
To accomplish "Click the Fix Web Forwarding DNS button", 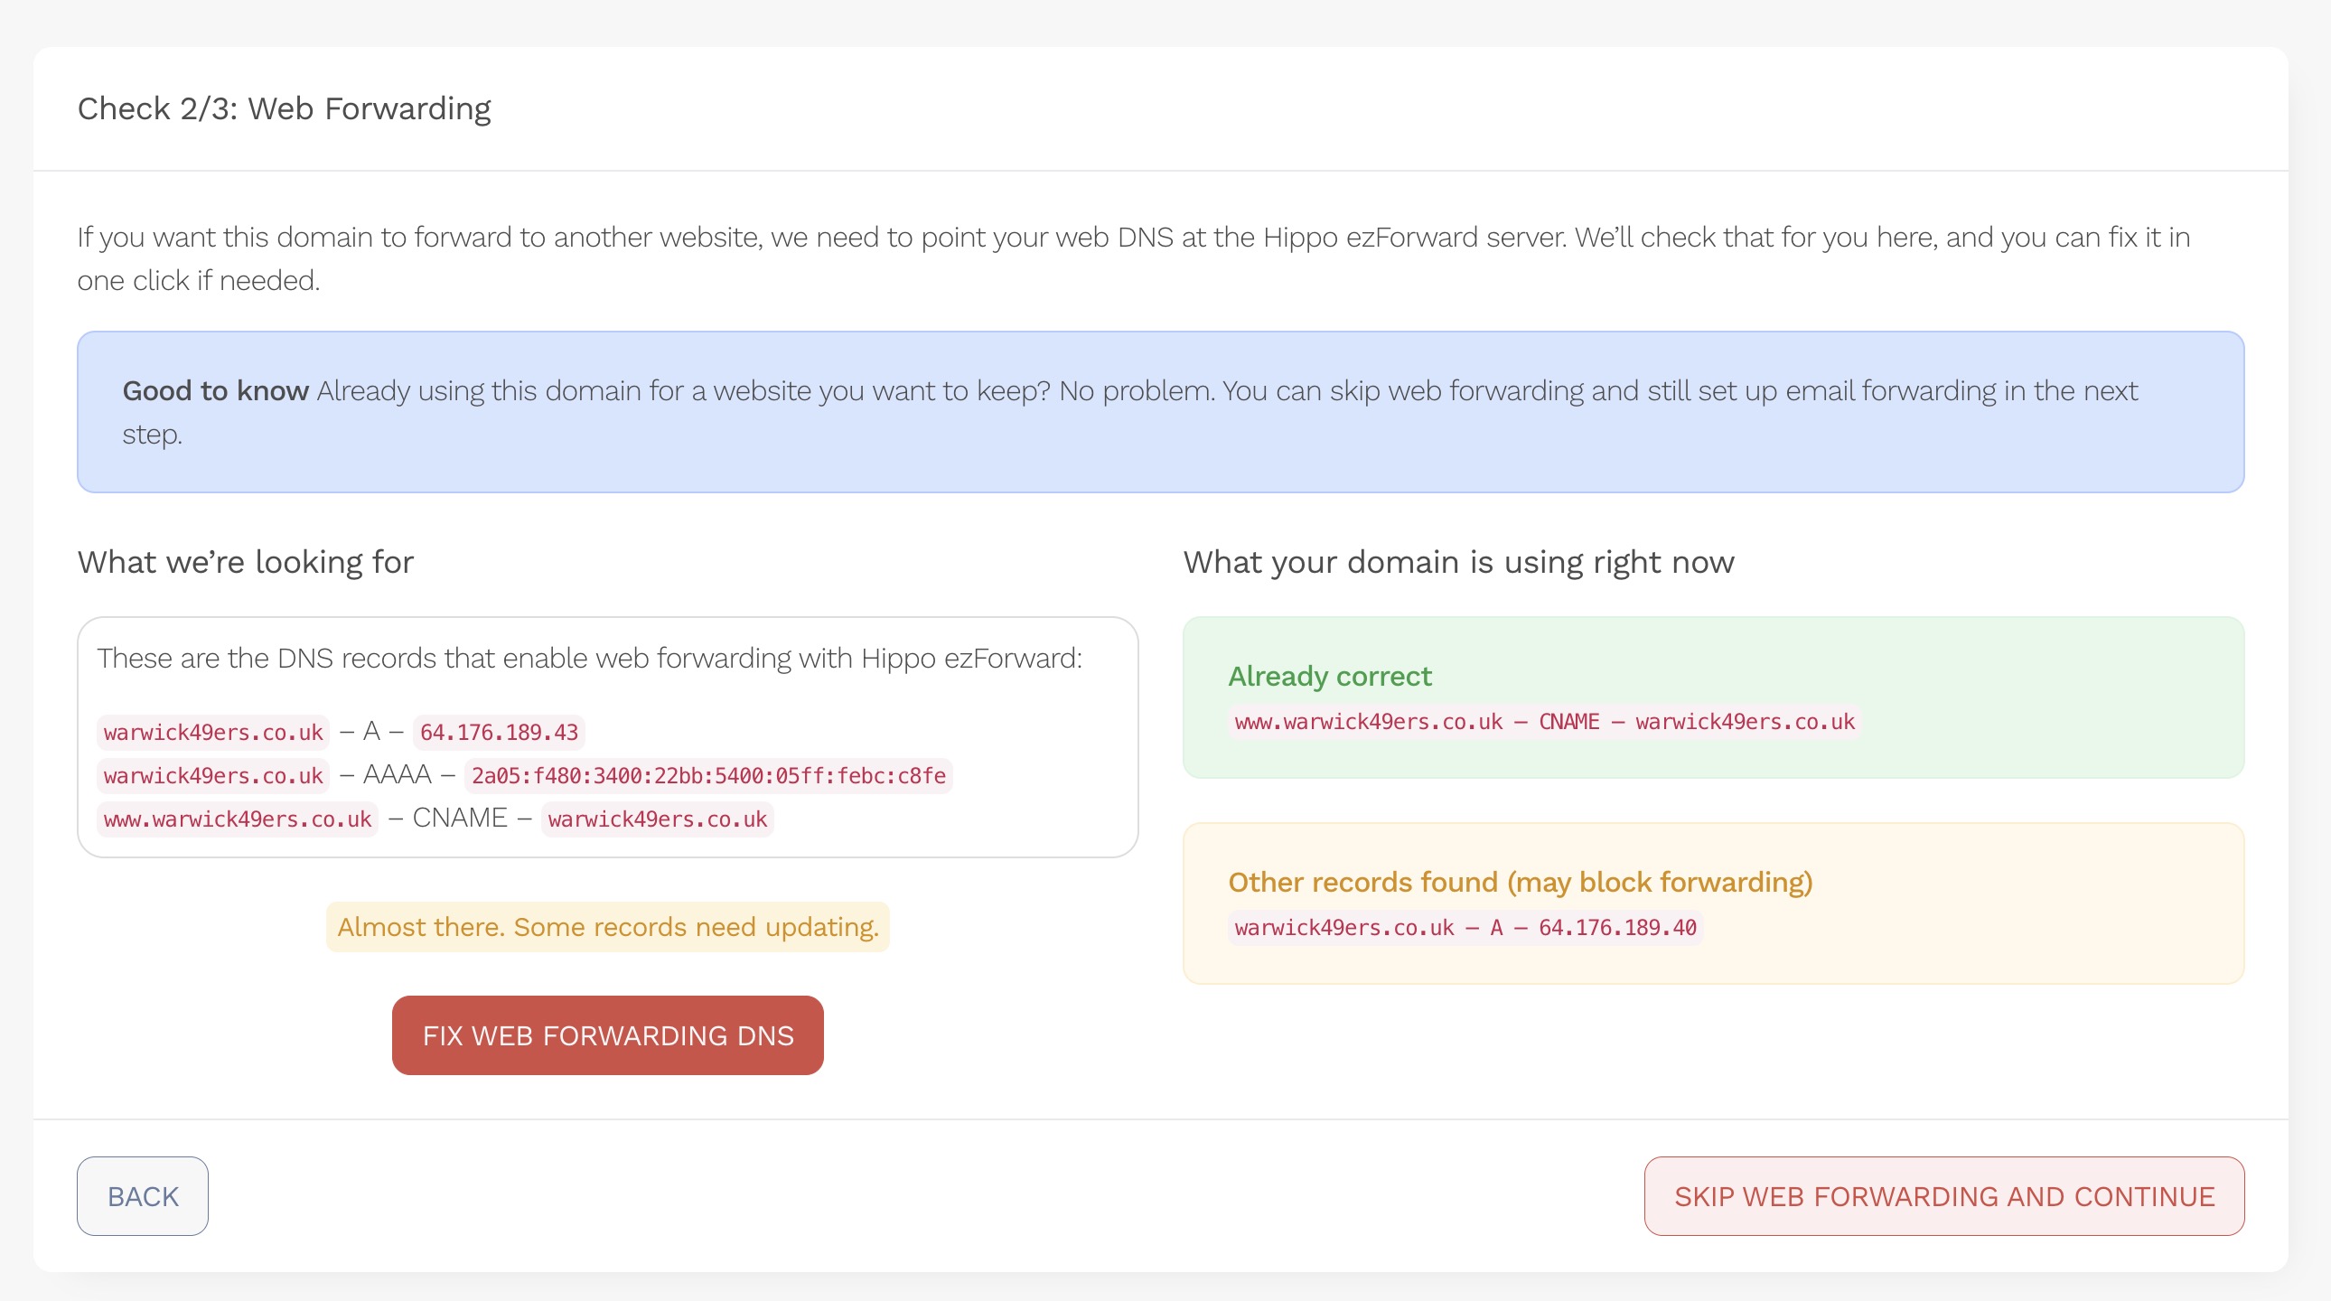I will point(607,1035).
